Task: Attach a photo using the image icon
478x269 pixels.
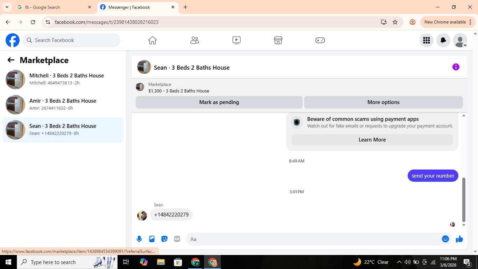Action: [x=152, y=239]
